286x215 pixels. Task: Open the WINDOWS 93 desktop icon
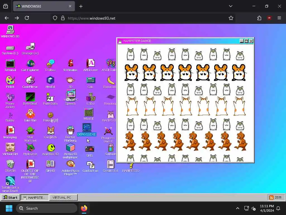pyautogui.click(x=10, y=32)
